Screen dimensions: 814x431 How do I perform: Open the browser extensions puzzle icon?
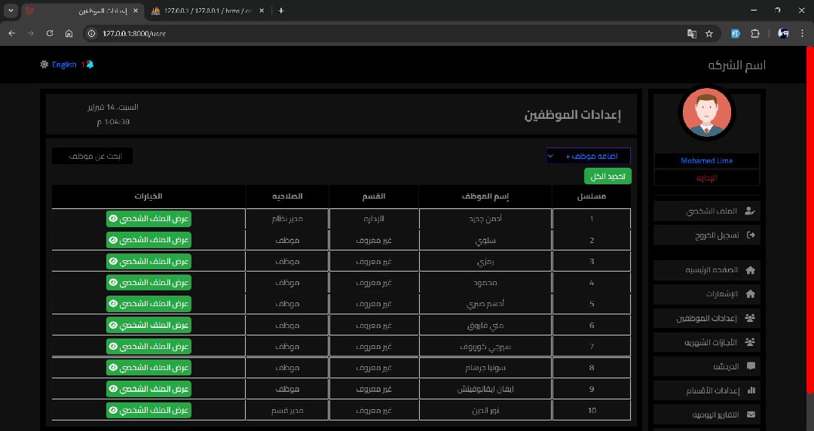click(755, 34)
